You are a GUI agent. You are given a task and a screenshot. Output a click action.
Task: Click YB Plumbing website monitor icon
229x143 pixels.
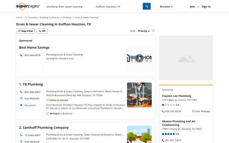21,98
